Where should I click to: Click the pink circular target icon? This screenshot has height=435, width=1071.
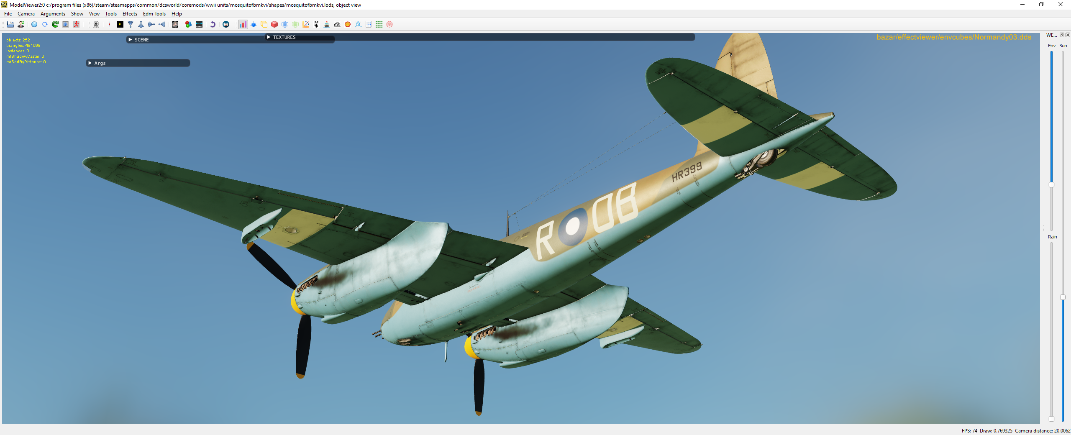point(389,24)
